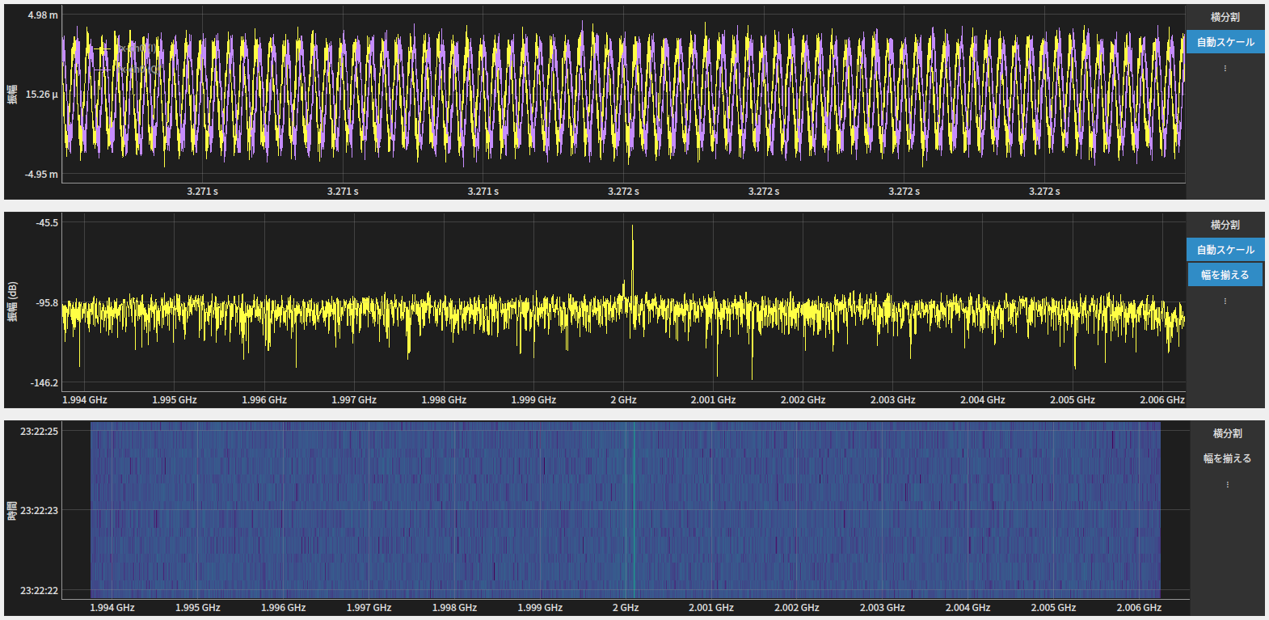Click the -4.95 m amplitude axis label

point(42,175)
